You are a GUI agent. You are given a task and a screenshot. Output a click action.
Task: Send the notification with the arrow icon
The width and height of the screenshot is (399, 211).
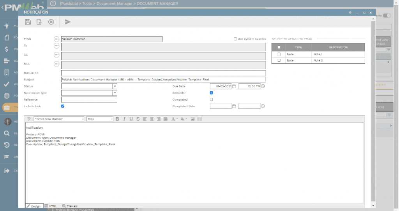point(67,22)
